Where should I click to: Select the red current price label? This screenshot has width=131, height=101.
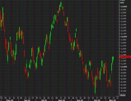click(x=125, y=57)
